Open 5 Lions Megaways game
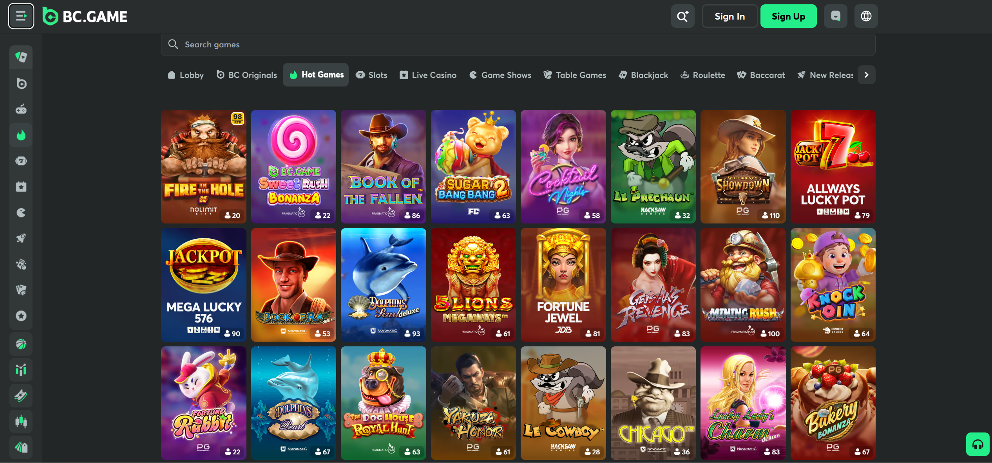The height and width of the screenshot is (463, 992). [x=473, y=285]
